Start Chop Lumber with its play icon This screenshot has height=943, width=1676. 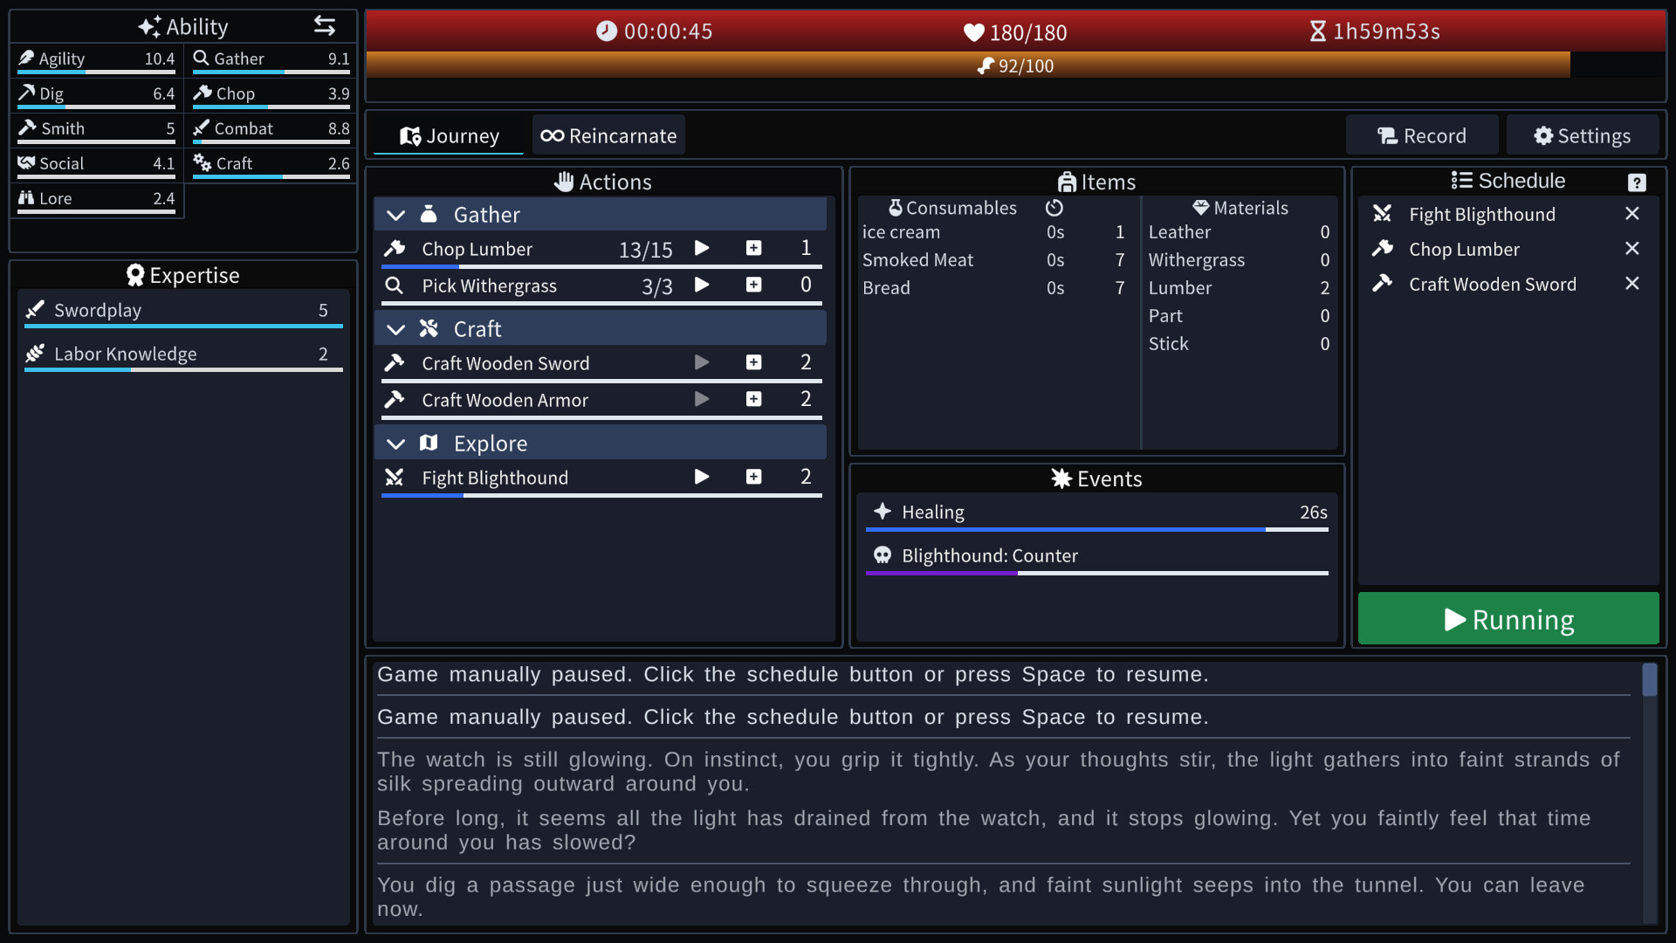tap(702, 249)
